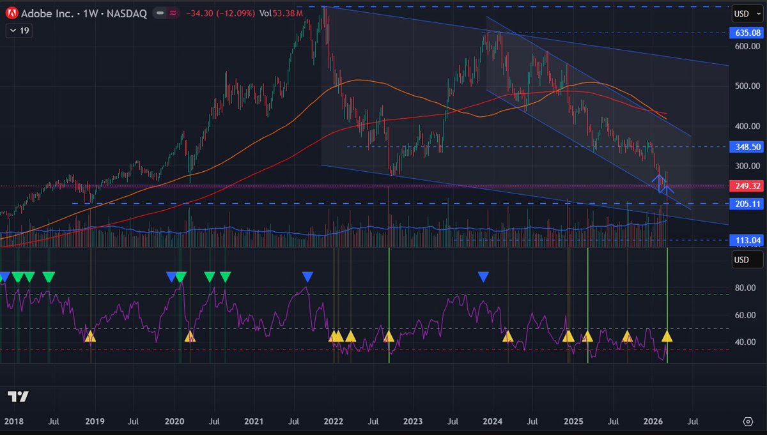Select the 348.50 price line label
This screenshot has width=767, height=435.
(x=747, y=147)
